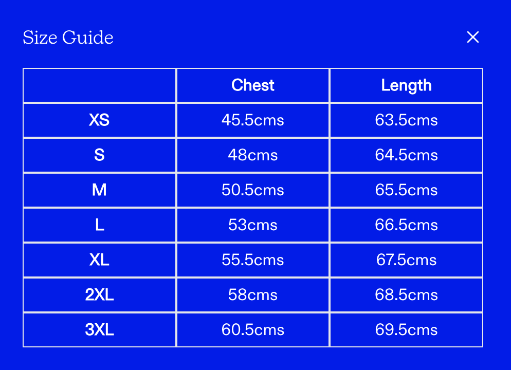Click the 50.5cms chest cell
This screenshot has height=370, width=511.
[x=253, y=190]
